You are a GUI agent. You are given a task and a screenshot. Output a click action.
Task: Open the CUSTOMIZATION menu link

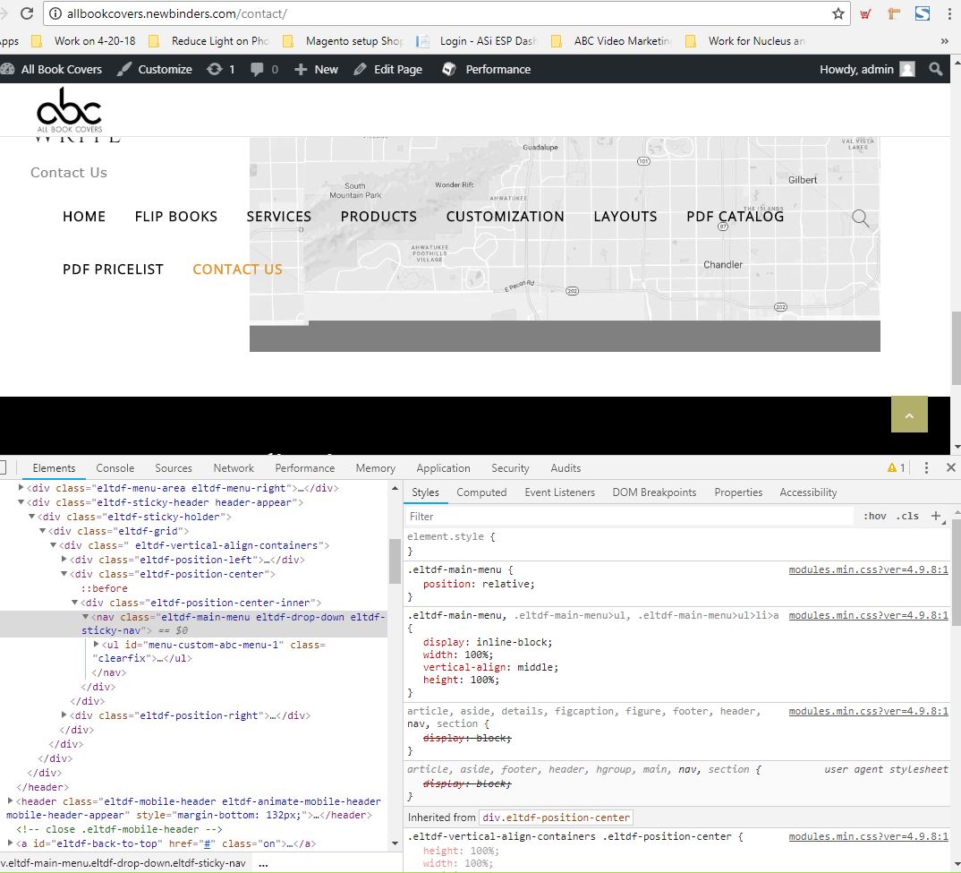tap(505, 217)
